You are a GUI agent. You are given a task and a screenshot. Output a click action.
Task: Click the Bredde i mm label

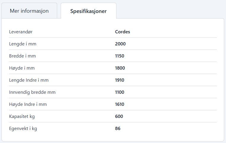(22, 56)
